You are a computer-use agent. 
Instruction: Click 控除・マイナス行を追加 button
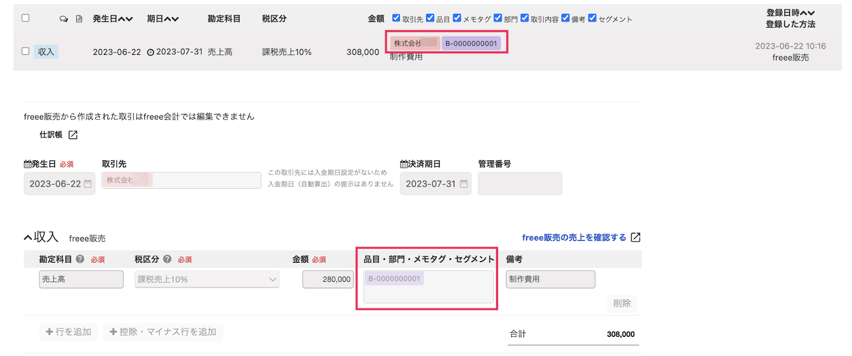(163, 331)
